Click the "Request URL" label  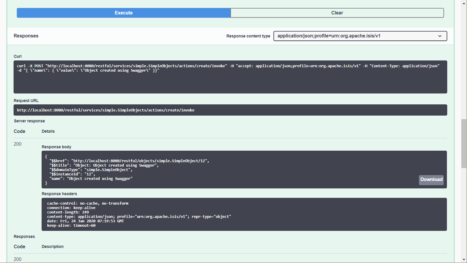coord(26,101)
